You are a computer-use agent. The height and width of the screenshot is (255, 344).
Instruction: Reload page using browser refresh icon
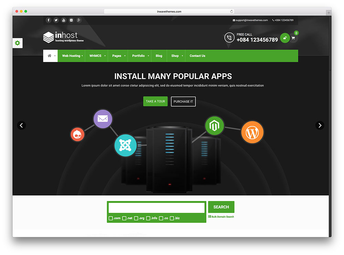tap(232, 11)
